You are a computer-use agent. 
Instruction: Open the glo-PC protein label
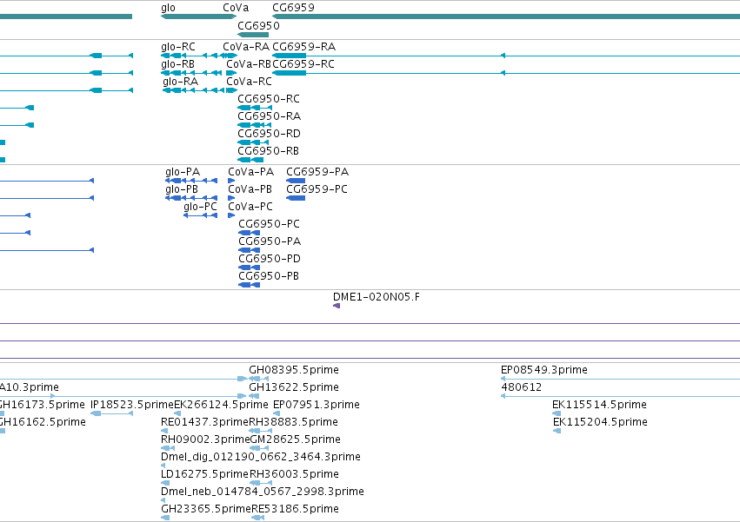[x=200, y=207]
